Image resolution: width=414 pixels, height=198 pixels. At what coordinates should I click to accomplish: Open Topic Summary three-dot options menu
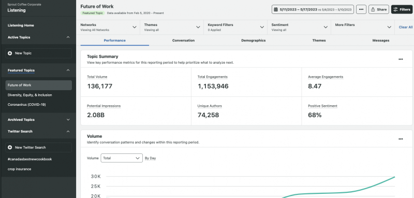point(401,59)
